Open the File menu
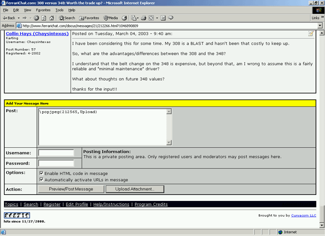This screenshot has height=236, width=325. (x=6, y=10)
